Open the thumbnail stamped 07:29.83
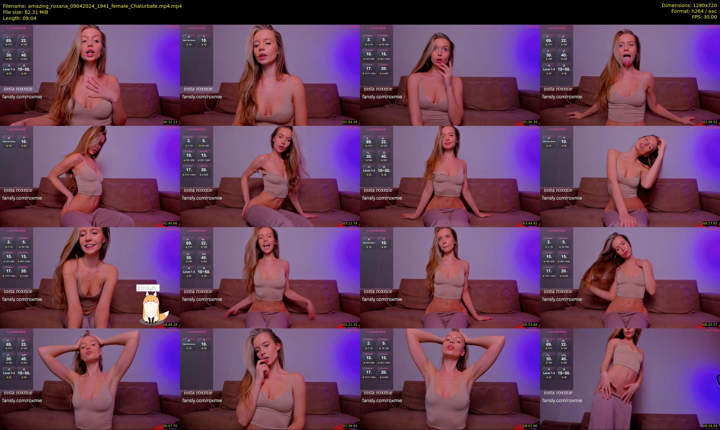720x430 pixels. pos(270,379)
